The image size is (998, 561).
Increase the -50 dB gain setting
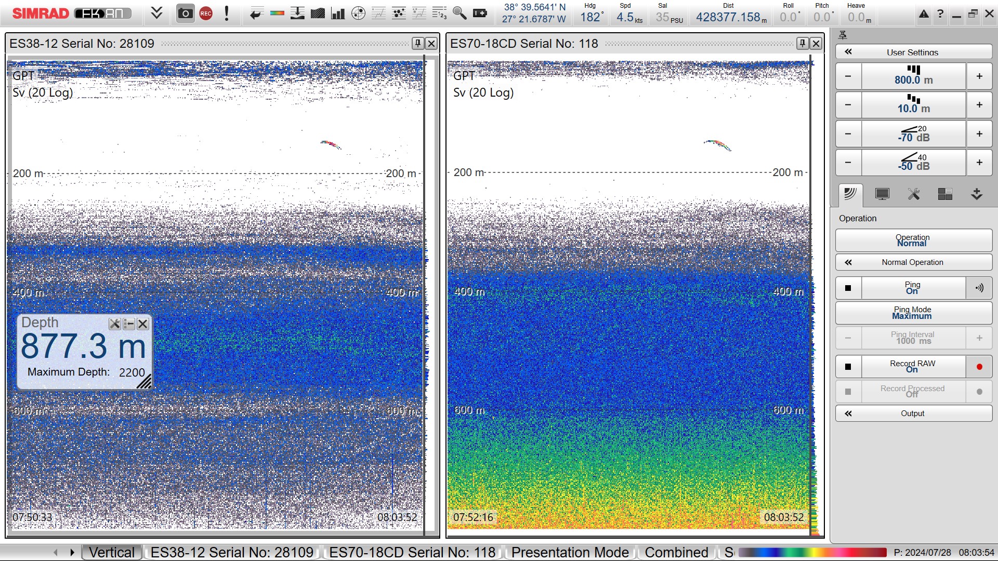click(979, 163)
